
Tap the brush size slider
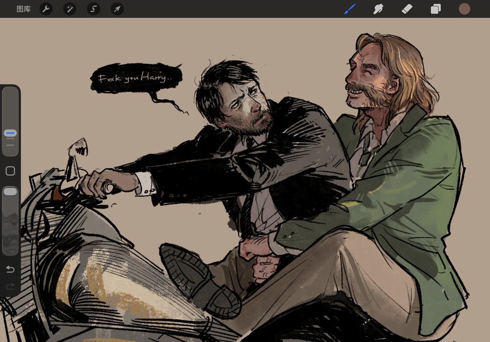(x=10, y=122)
